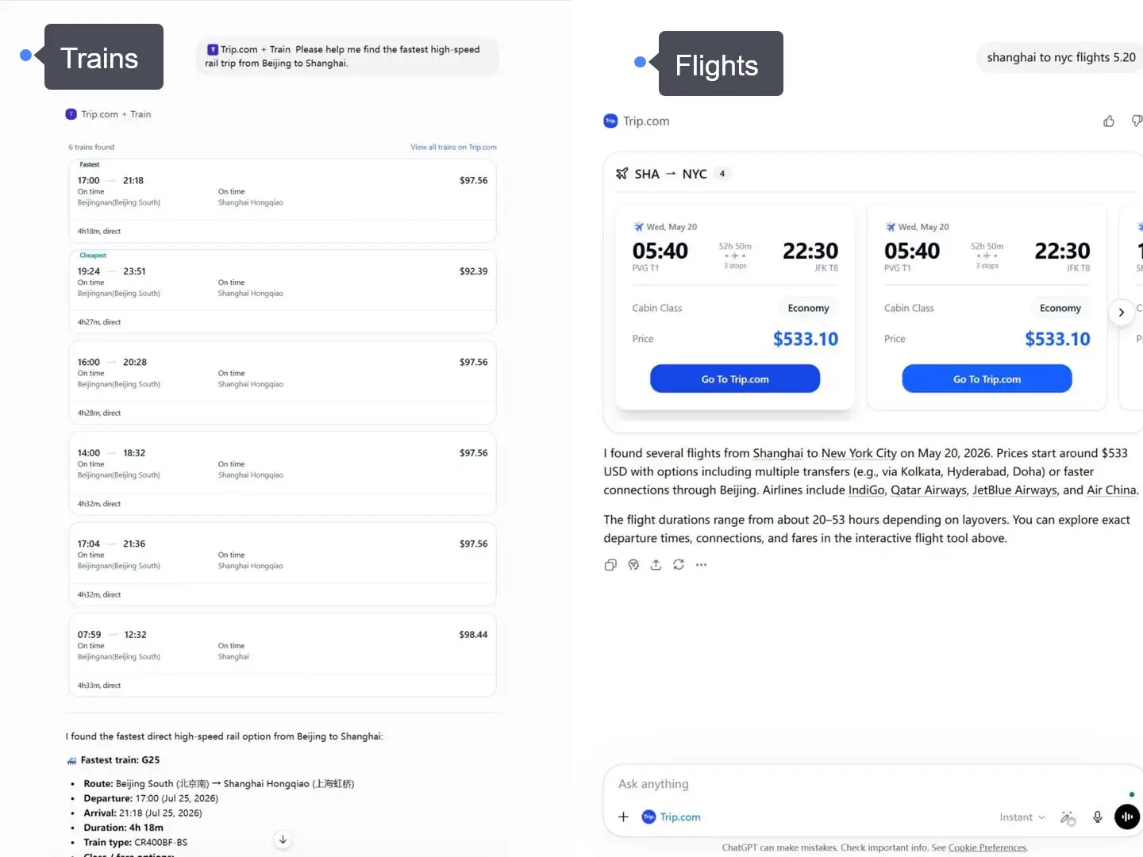
Task: Select the 07:59 to 12:32 train
Action: pyautogui.click(x=283, y=655)
